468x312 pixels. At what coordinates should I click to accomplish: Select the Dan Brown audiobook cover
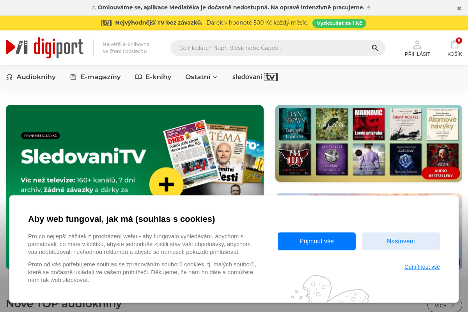[x=295, y=124]
